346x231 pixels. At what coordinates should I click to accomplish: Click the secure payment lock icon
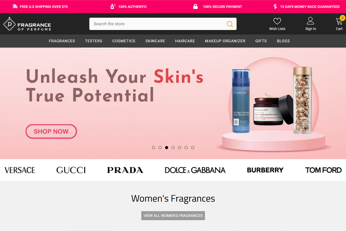[x=195, y=6]
